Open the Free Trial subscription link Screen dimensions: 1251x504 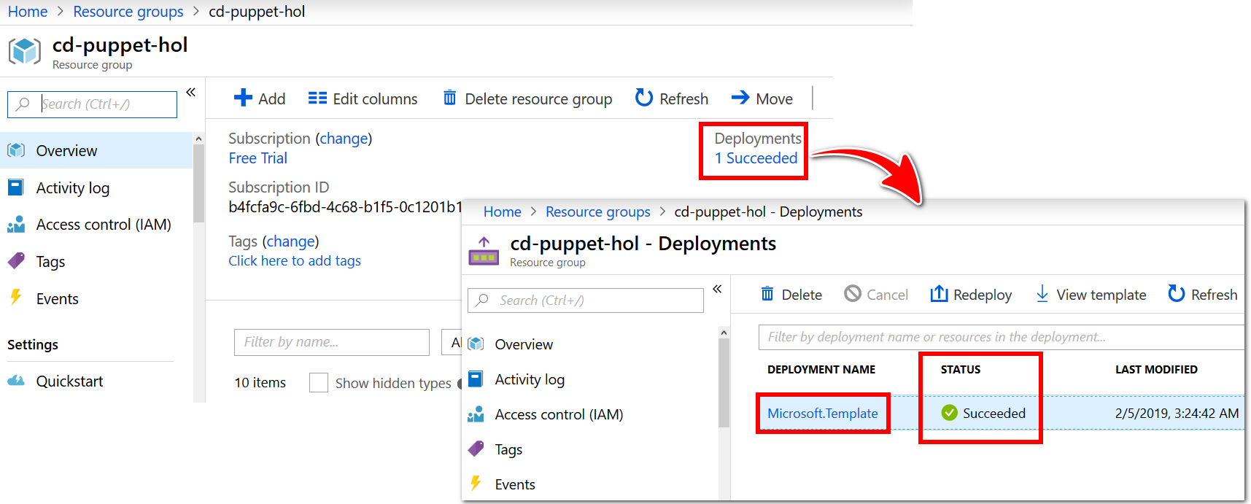(x=257, y=158)
